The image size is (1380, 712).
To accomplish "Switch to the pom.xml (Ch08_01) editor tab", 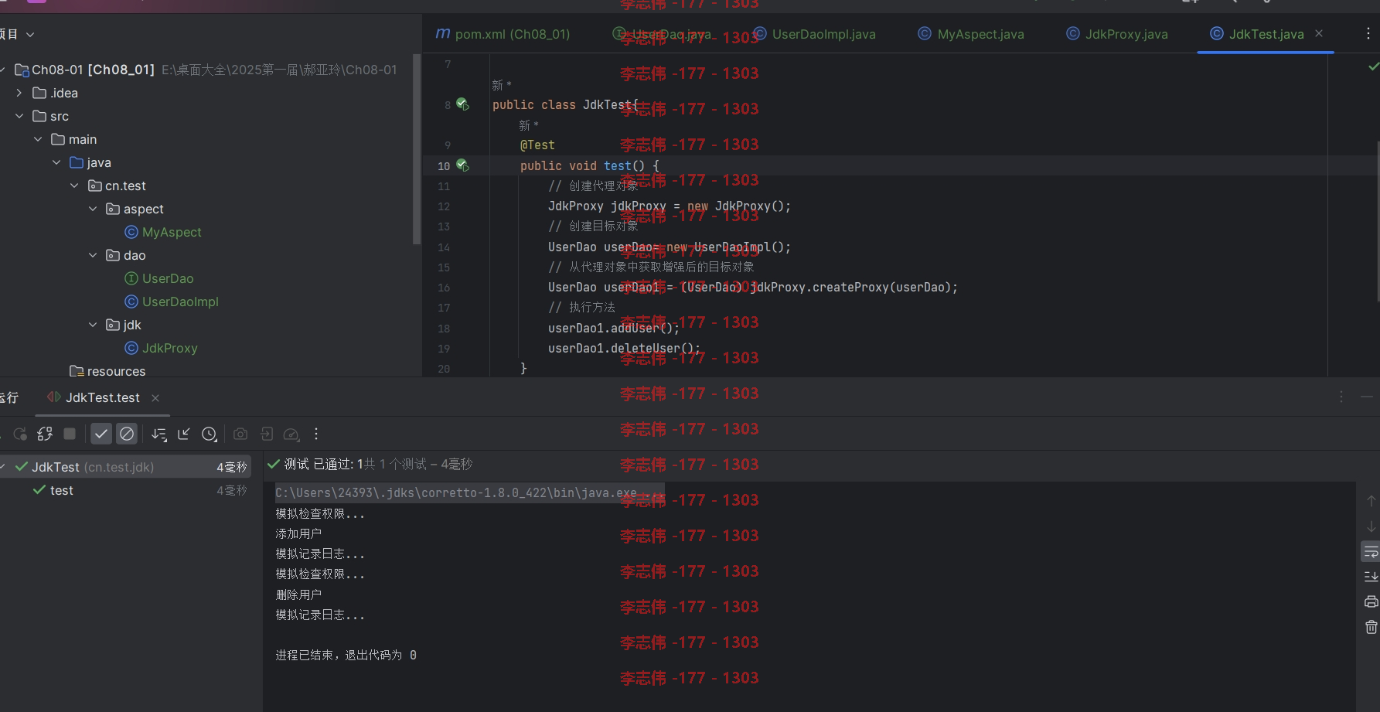I will [503, 34].
